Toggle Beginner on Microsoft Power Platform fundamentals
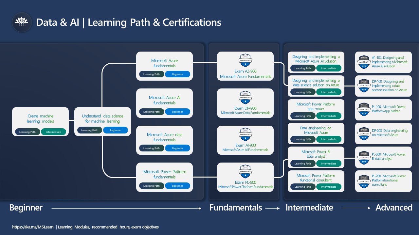The image size is (419, 235). 177,185
